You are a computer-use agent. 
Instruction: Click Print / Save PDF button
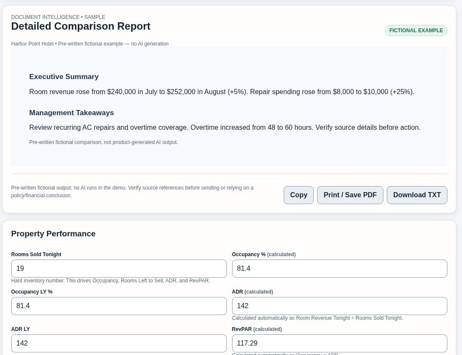pos(350,195)
